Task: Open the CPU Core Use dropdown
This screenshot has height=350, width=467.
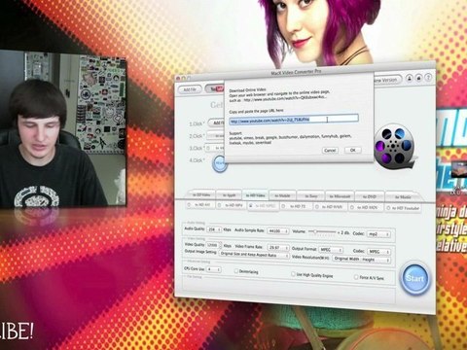Action: tap(214, 269)
